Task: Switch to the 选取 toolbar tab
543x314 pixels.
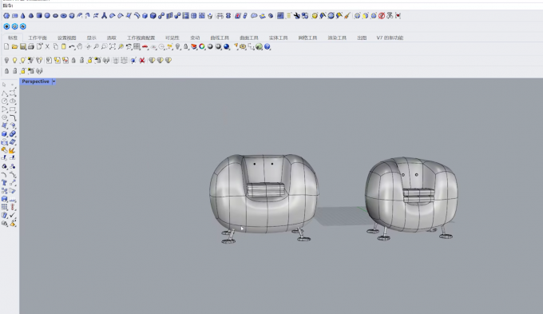Action: click(x=112, y=38)
